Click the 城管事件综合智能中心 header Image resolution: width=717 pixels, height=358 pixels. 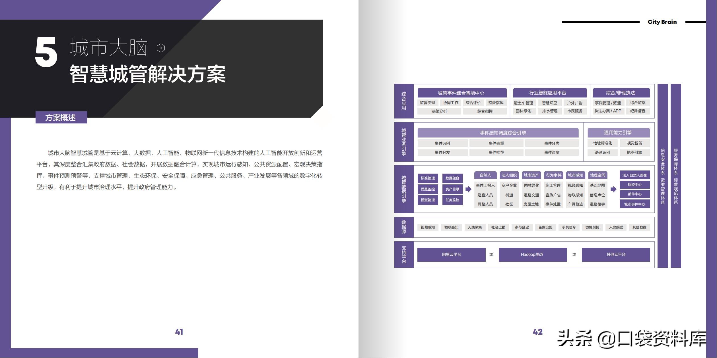(x=462, y=93)
